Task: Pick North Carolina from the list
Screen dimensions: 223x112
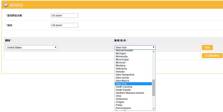Action: coord(124,87)
